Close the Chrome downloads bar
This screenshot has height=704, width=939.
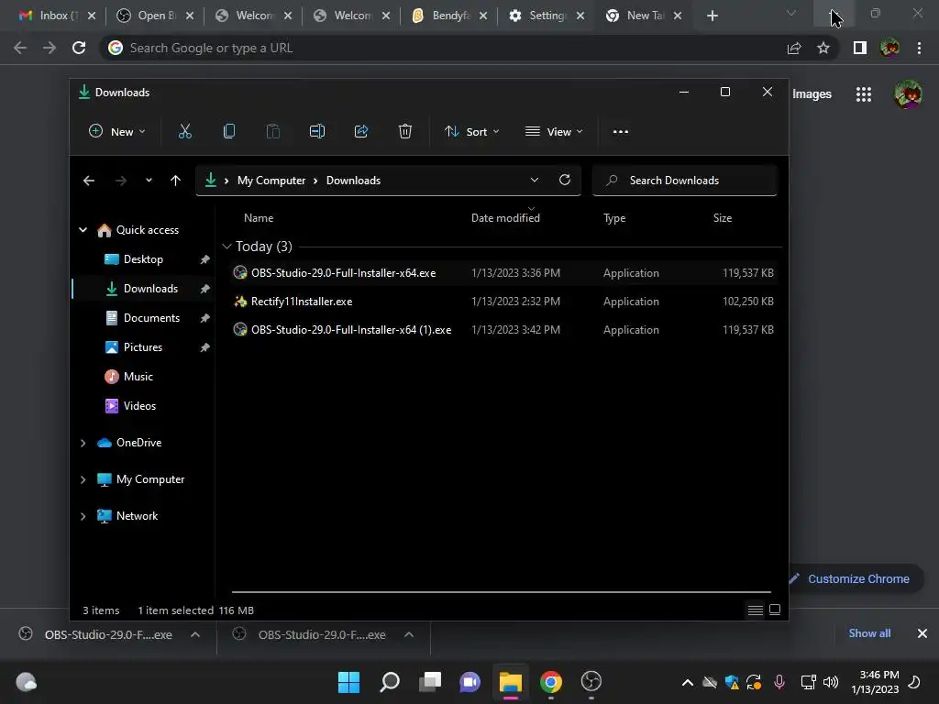point(922,633)
